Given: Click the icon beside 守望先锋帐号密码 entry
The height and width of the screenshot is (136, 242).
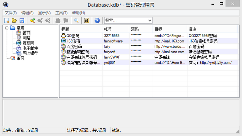Looking at the screenshot, I should [63, 57].
